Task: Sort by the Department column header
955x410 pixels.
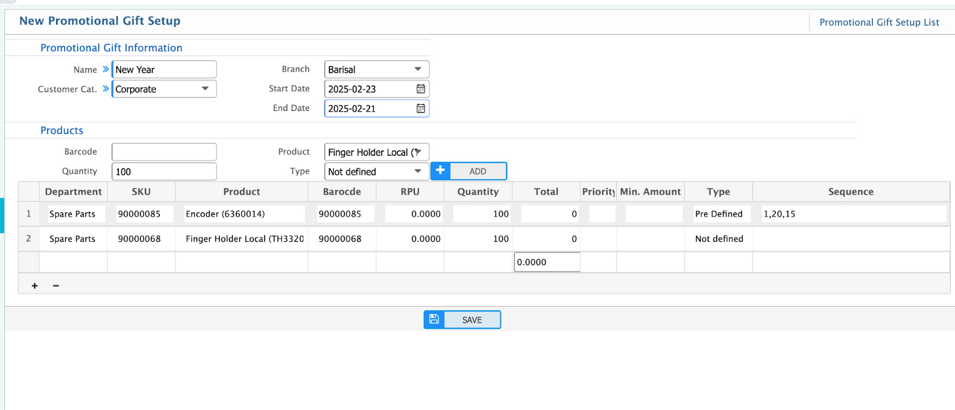Action: 73,192
